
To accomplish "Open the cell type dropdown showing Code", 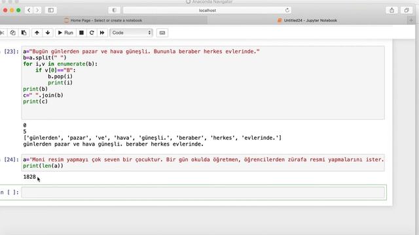I will point(131,33).
